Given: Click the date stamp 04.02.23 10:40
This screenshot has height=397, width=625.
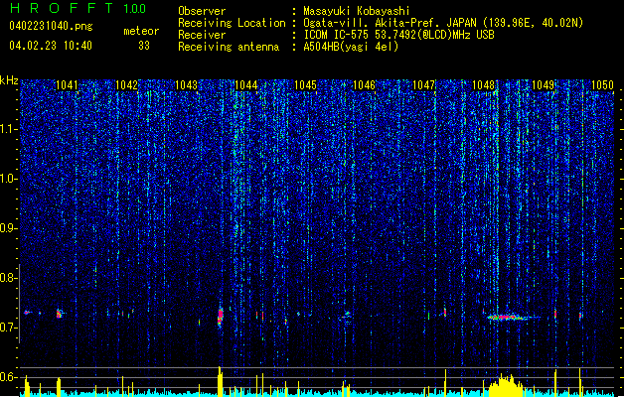Looking at the screenshot, I should click(51, 46).
